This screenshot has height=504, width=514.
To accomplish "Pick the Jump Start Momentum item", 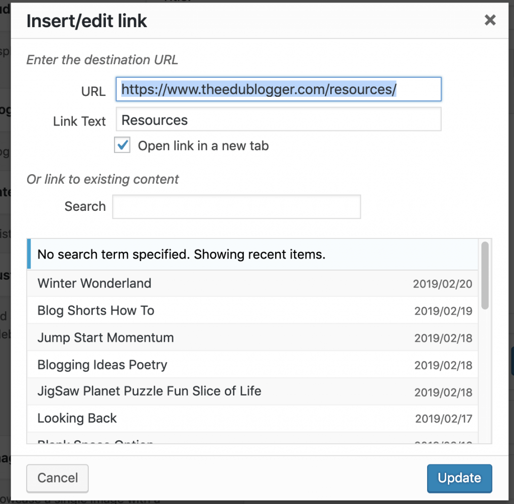I will tap(252, 337).
